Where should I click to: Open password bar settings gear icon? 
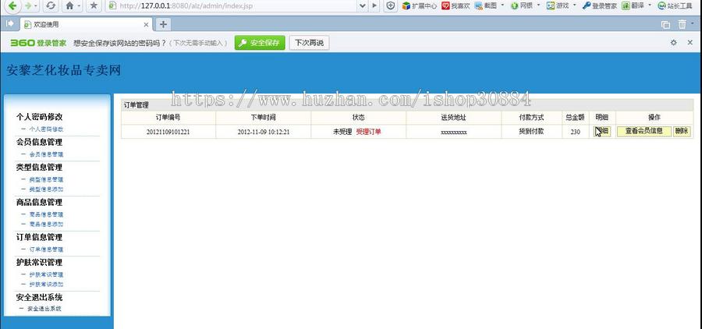[673, 43]
